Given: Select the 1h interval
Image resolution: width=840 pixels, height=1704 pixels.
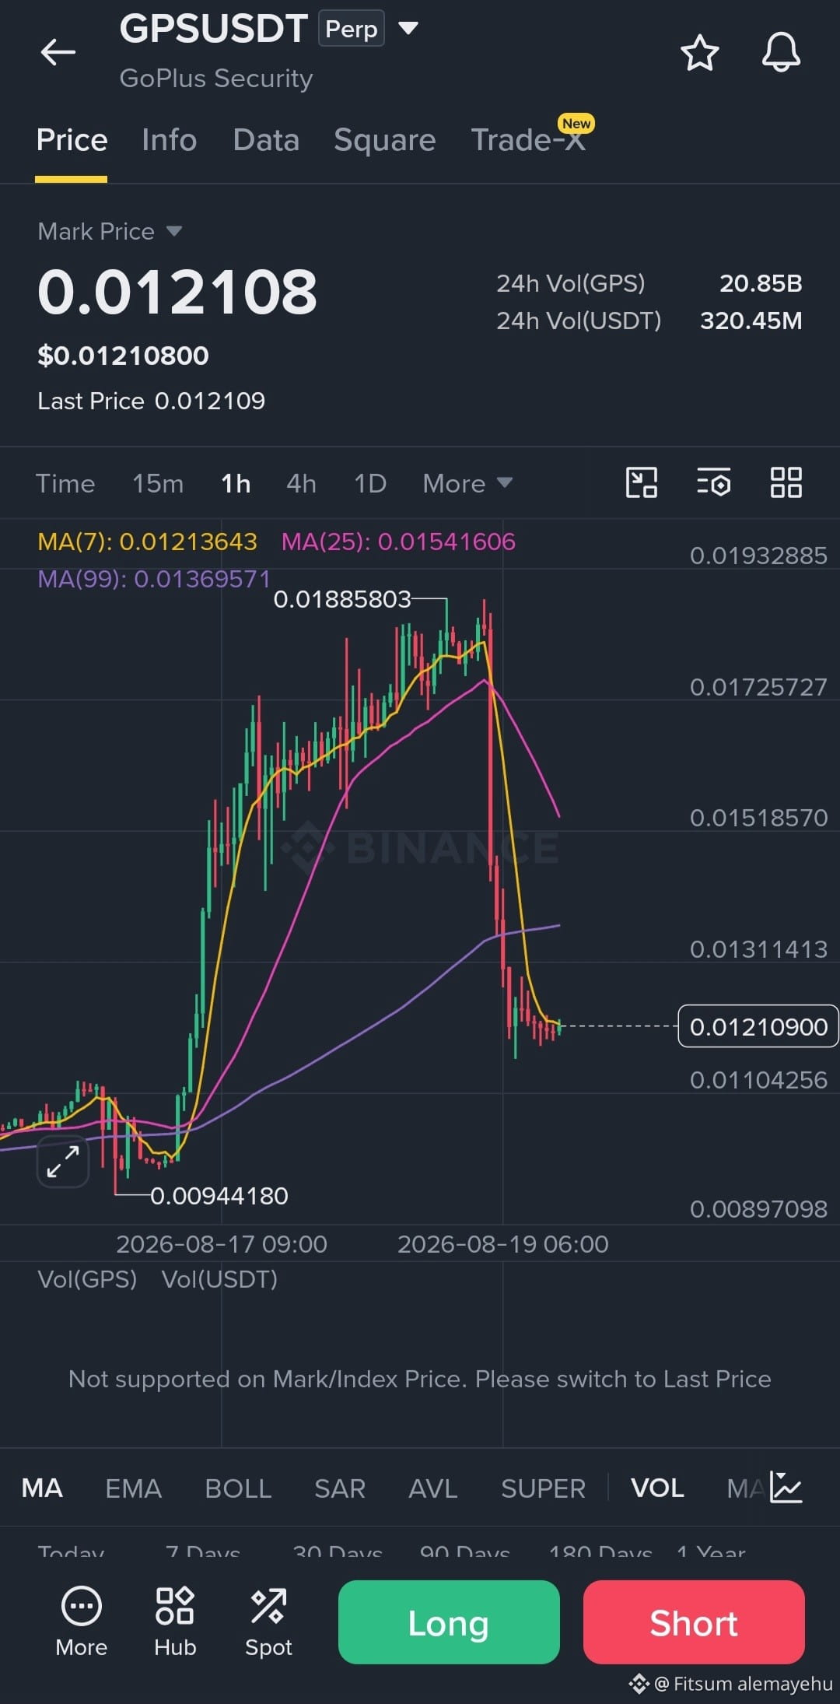Looking at the screenshot, I should click(236, 483).
